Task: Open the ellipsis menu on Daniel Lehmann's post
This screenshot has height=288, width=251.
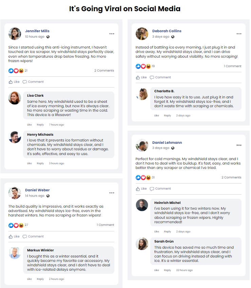Action: 239,145
